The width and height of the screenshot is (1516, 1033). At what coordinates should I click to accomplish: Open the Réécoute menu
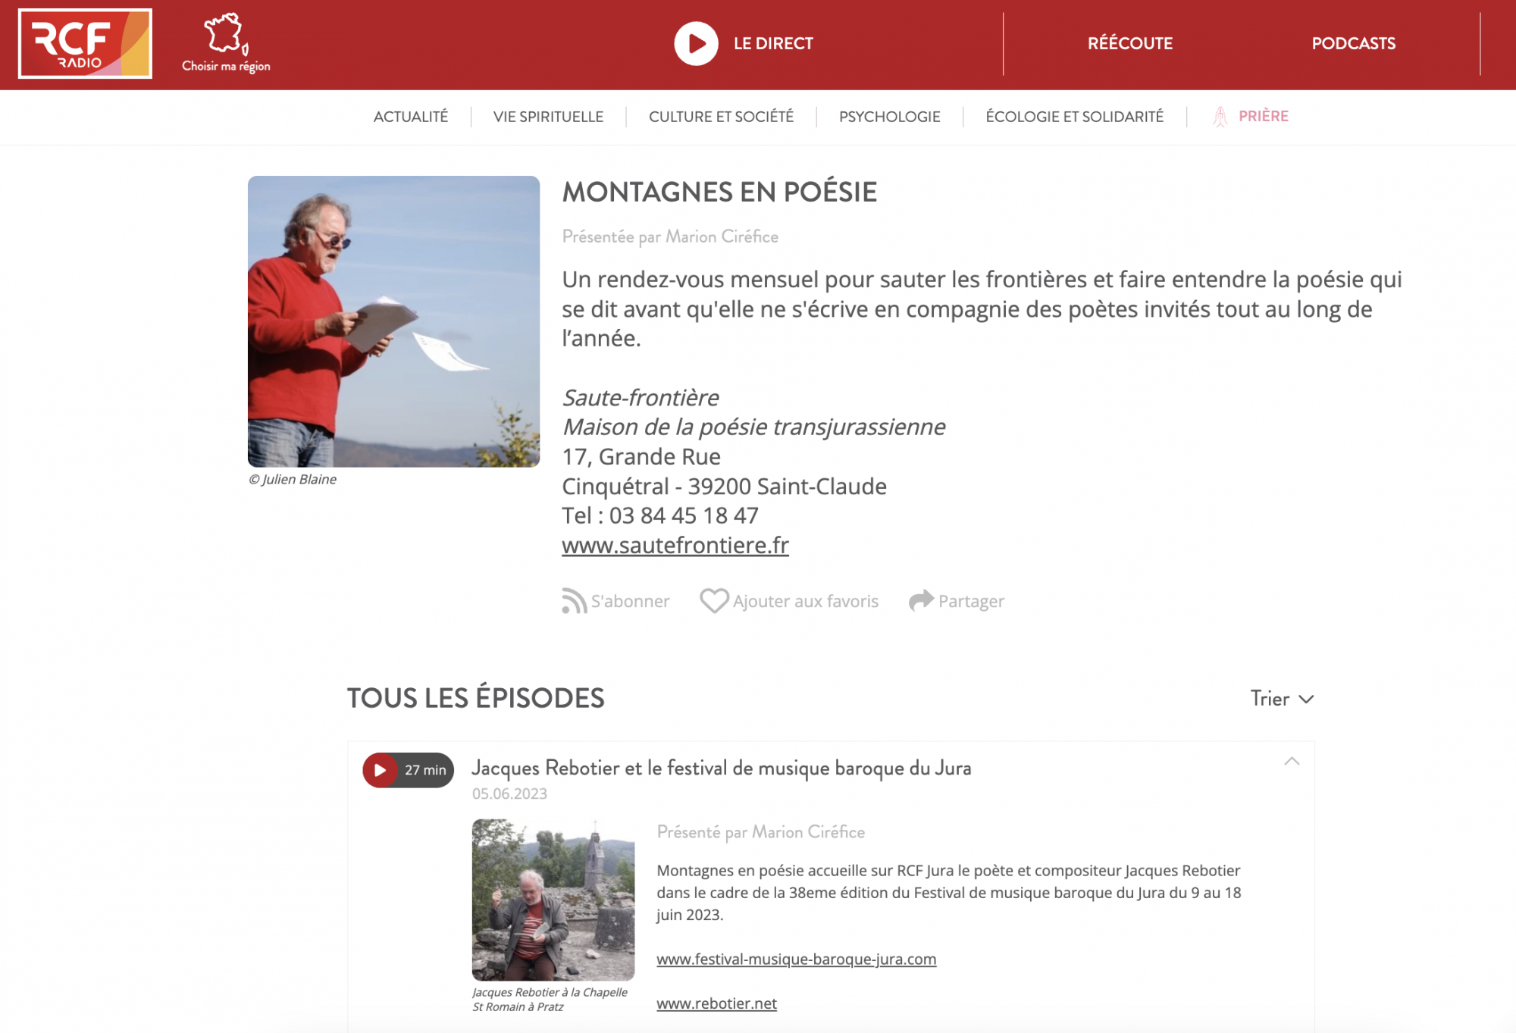click(x=1129, y=43)
